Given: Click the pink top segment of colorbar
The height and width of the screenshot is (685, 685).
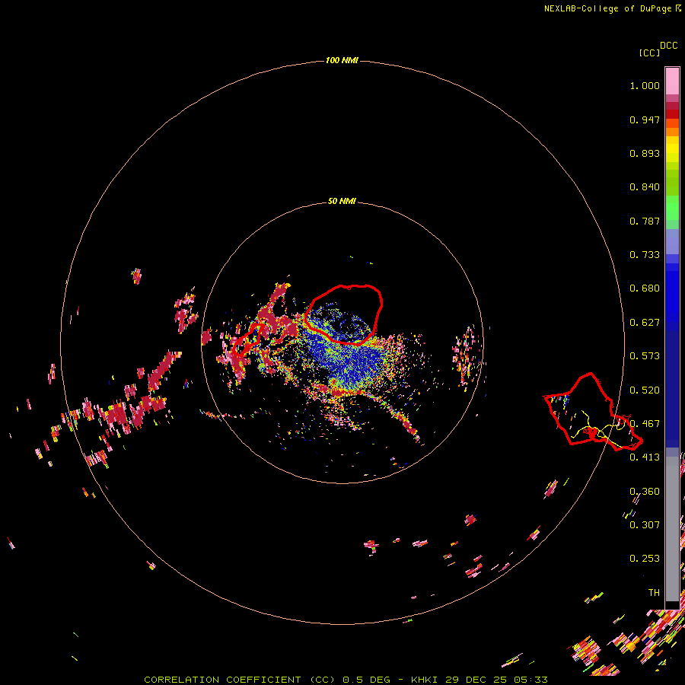Looking at the screenshot, I should (672, 81).
